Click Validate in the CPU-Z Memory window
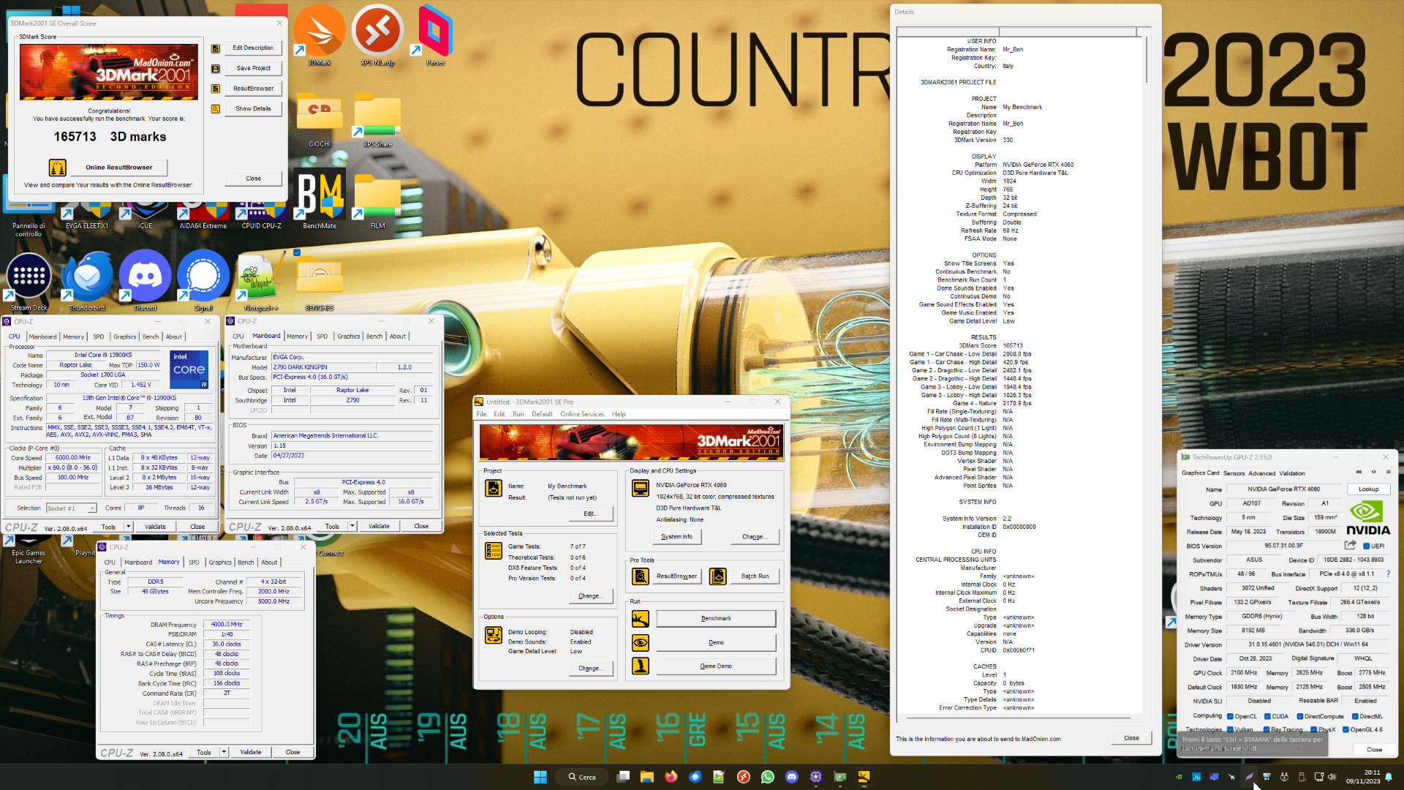The width and height of the screenshot is (1404, 790). 250,753
